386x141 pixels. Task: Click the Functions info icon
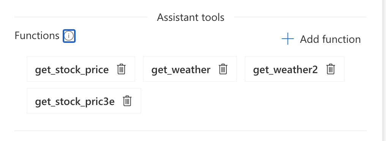click(69, 36)
